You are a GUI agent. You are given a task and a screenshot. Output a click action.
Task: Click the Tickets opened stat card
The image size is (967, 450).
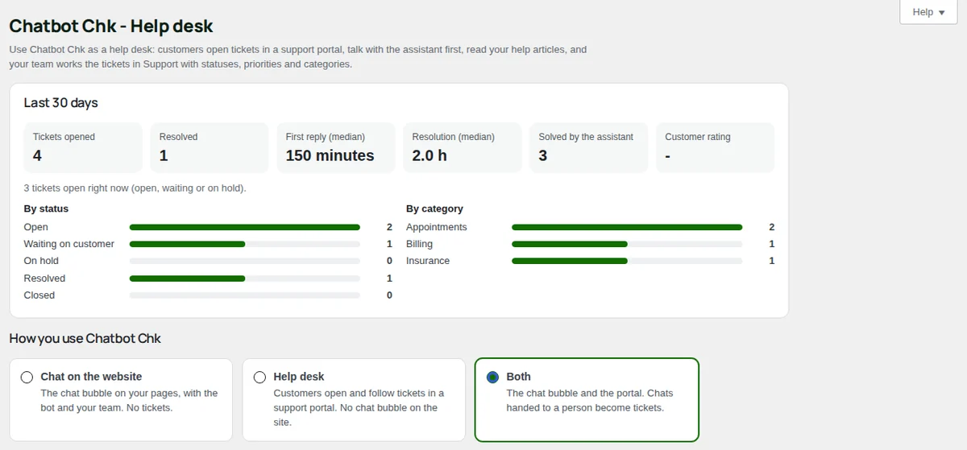click(83, 147)
